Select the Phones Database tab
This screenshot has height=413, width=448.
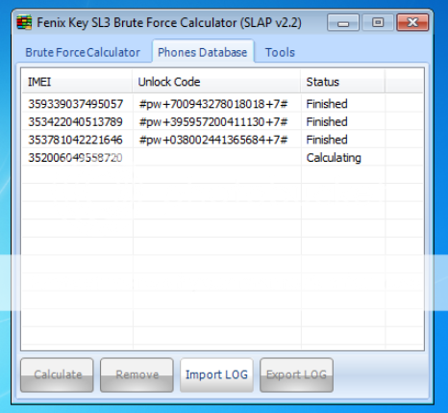[203, 52]
